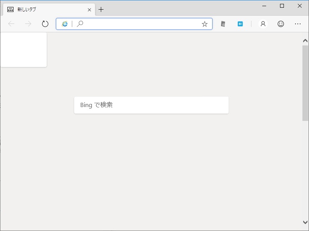The image size is (309, 231).
Task: Add this page to favorites with the star
Action: [204, 24]
